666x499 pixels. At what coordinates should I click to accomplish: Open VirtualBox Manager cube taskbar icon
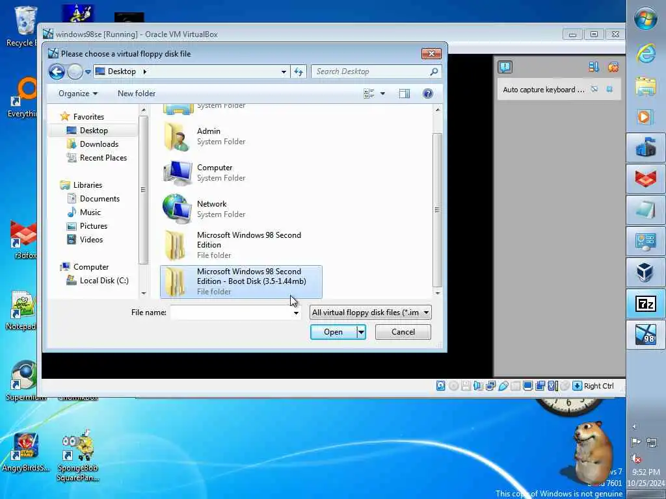pyautogui.click(x=646, y=272)
